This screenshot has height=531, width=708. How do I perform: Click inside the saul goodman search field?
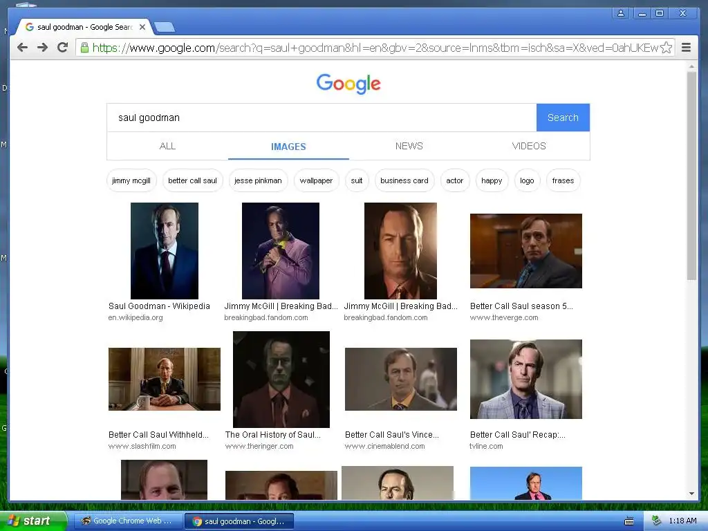pos(322,118)
